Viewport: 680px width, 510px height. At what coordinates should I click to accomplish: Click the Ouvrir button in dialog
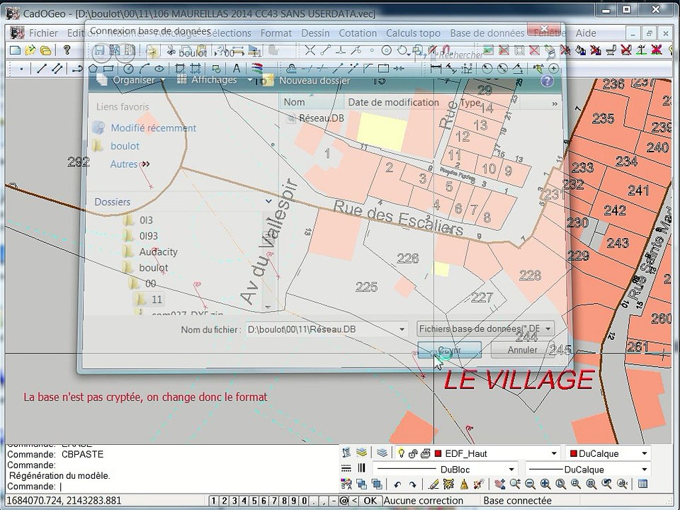point(449,349)
